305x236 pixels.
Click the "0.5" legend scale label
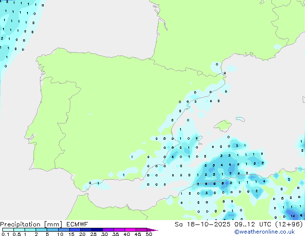[x=17, y=234]
